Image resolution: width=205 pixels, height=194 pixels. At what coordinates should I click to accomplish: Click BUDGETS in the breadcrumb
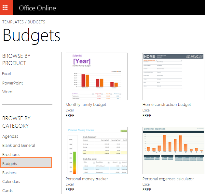(x=36, y=22)
